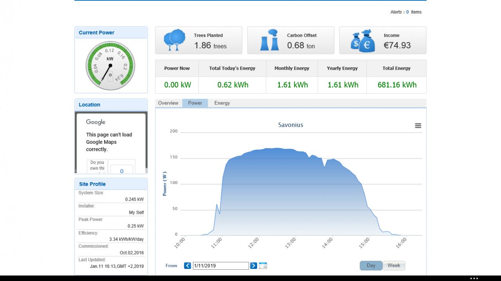Click the Current Power panel header

111,33
